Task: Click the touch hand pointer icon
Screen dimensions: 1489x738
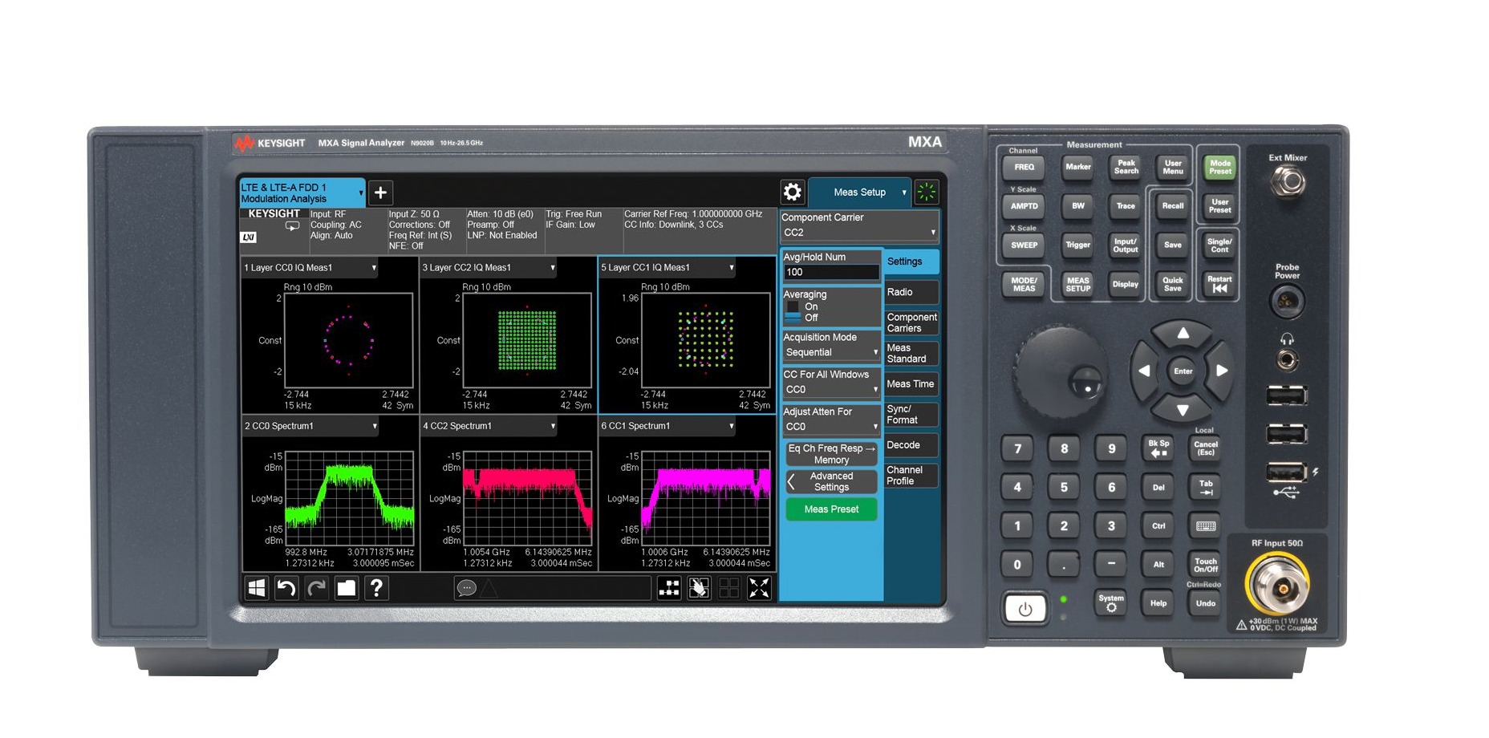Action: click(x=699, y=589)
